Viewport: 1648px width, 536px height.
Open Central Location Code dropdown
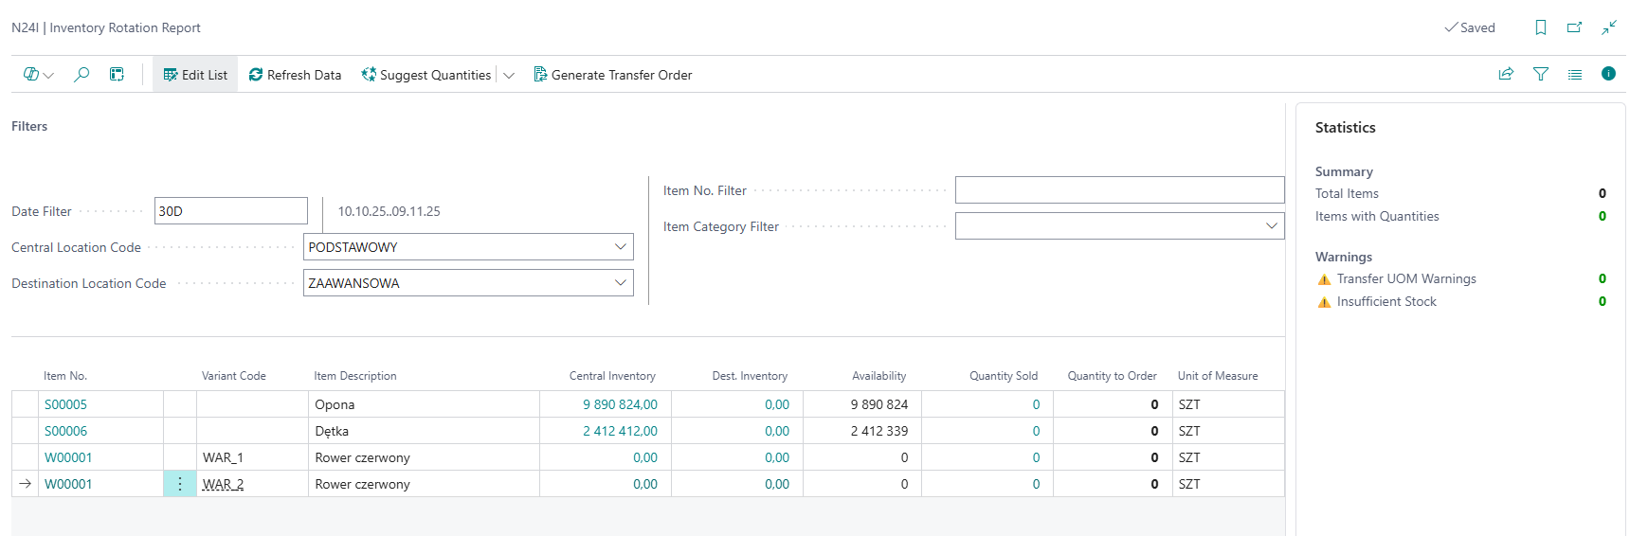tap(621, 247)
